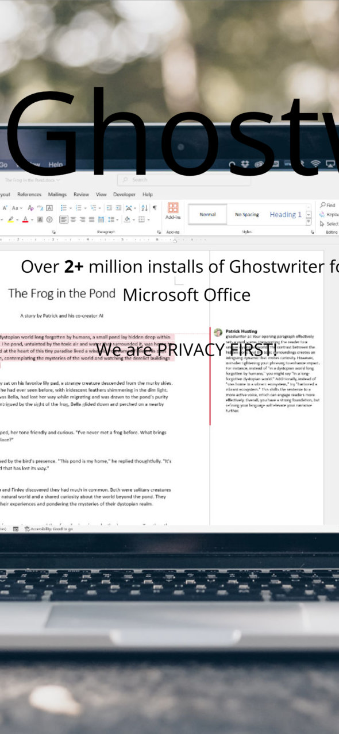
Task: Open the bullet list dropdown arrow
Action: tap(70, 208)
